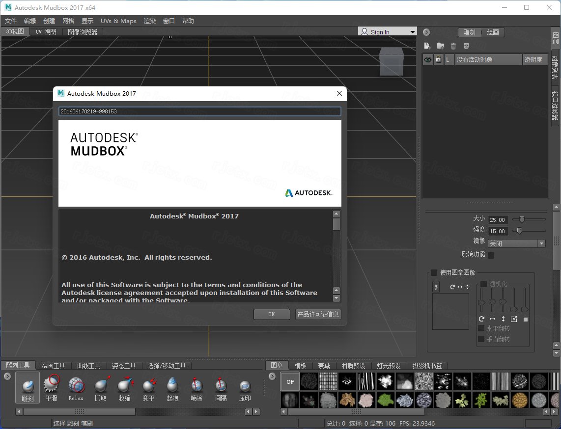Image resolution: width=561 pixels, height=429 pixels.
Task: Click the first randomize vertical slider
Action: (x=481, y=299)
